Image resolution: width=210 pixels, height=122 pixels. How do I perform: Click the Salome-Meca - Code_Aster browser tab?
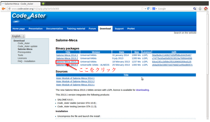[x=20, y=4]
